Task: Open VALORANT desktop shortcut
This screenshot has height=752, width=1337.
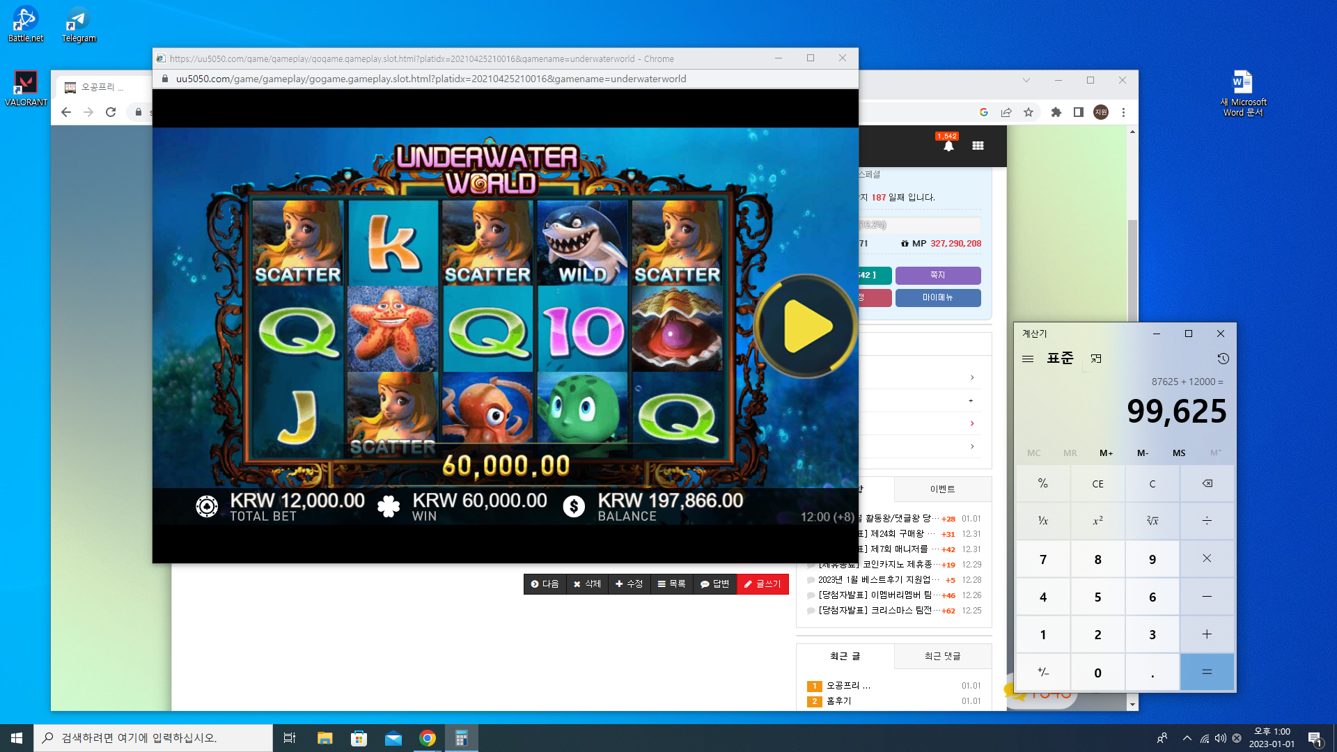Action: click(x=26, y=88)
